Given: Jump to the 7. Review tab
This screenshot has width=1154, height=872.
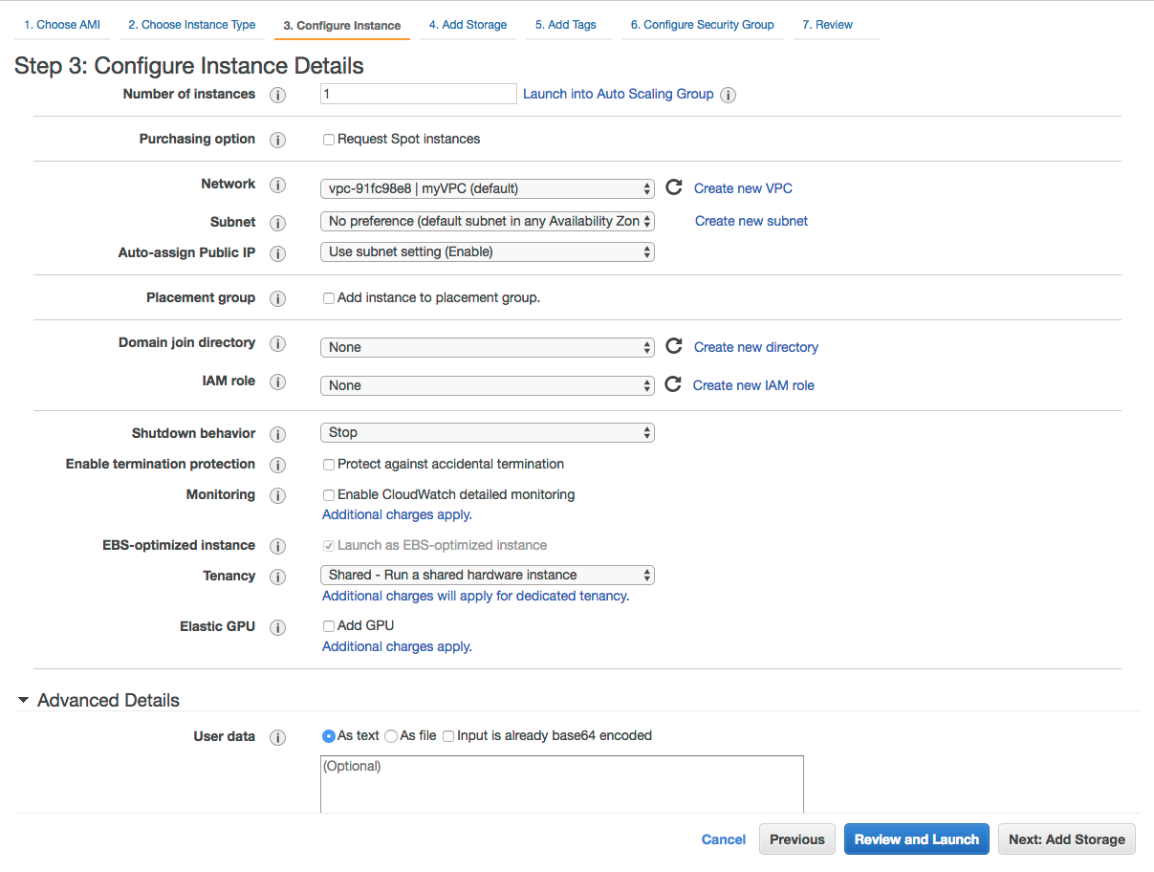Looking at the screenshot, I should pos(828,25).
